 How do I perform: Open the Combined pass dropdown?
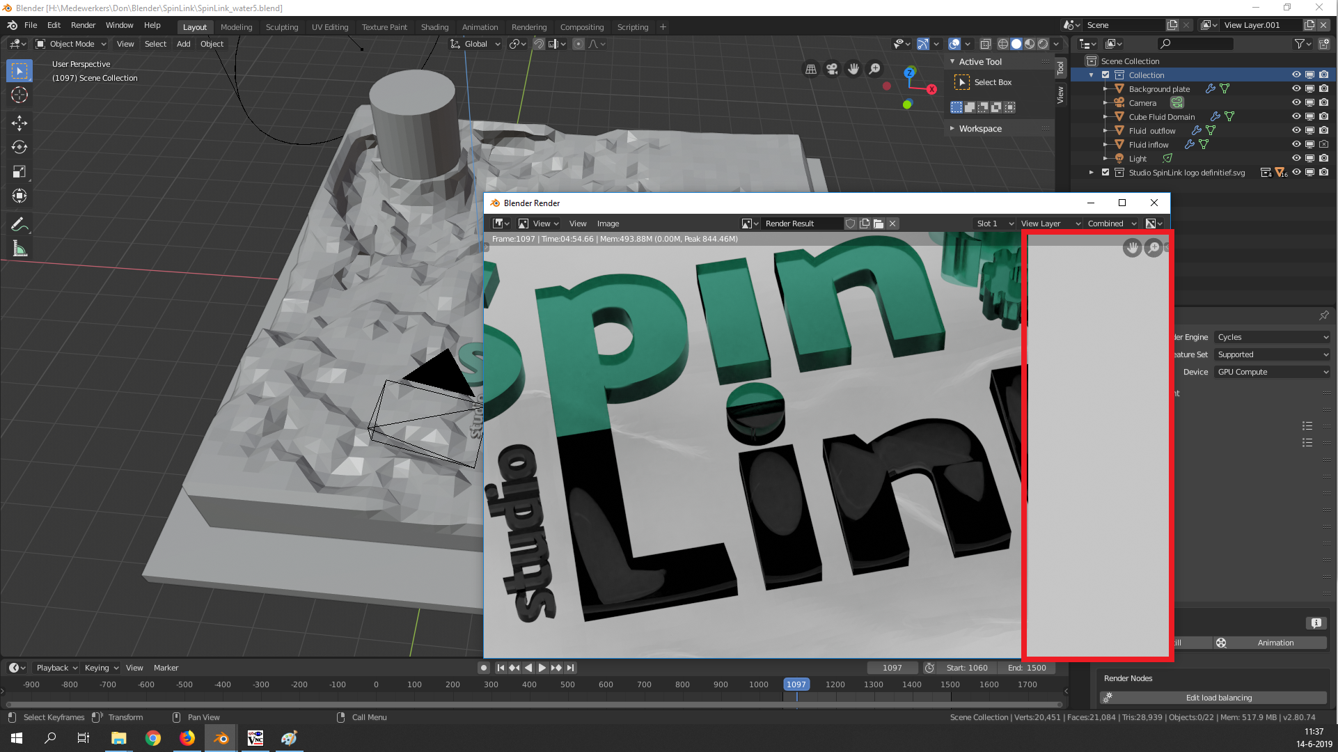tap(1112, 224)
